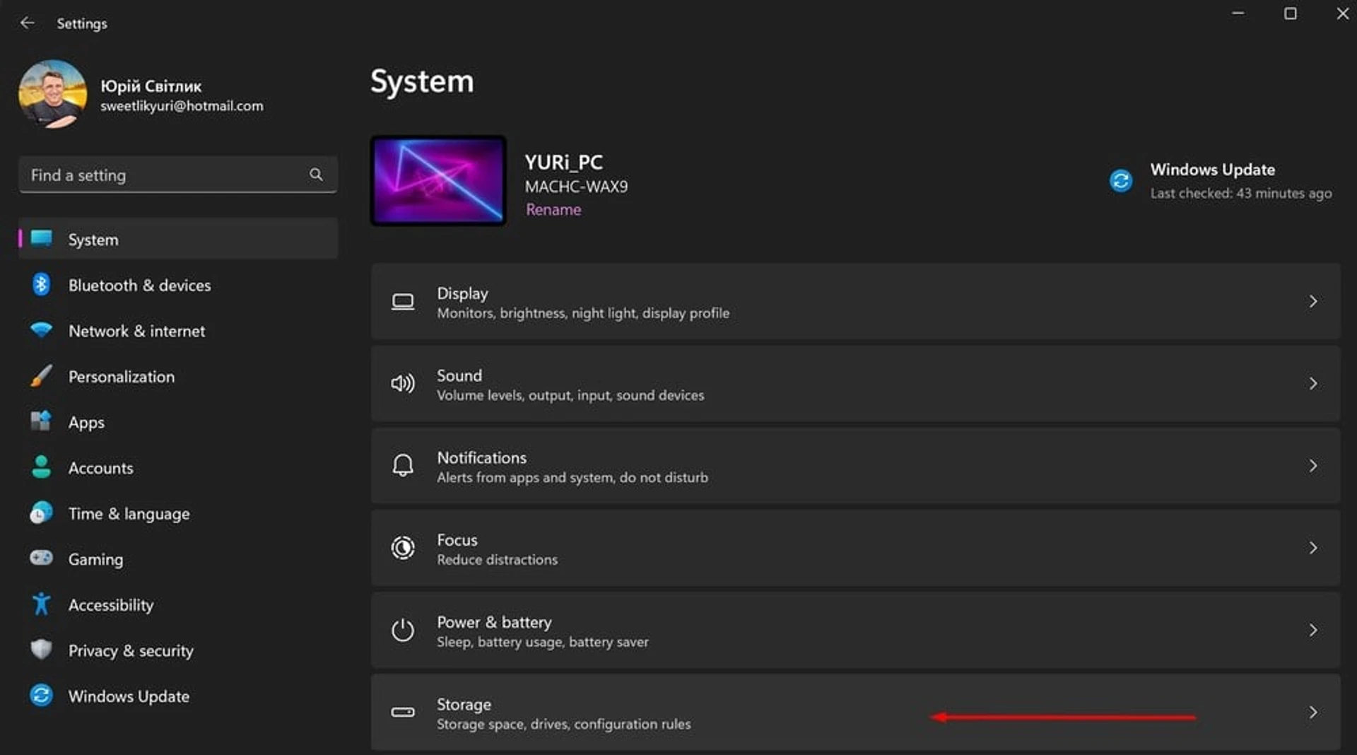Click the sweetlikyuri@hotmail.com account email
1357x755 pixels.
click(182, 106)
